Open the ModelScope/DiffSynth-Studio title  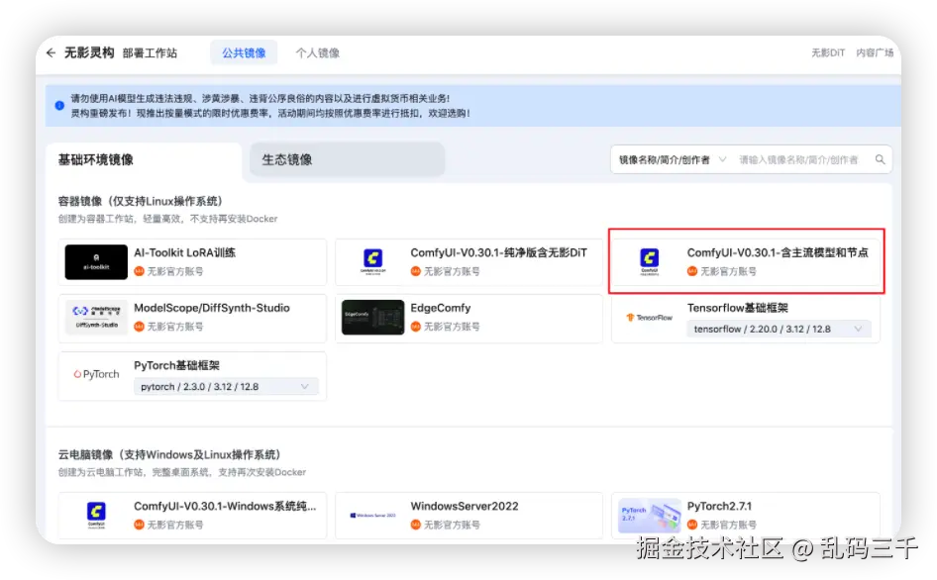click(212, 308)
